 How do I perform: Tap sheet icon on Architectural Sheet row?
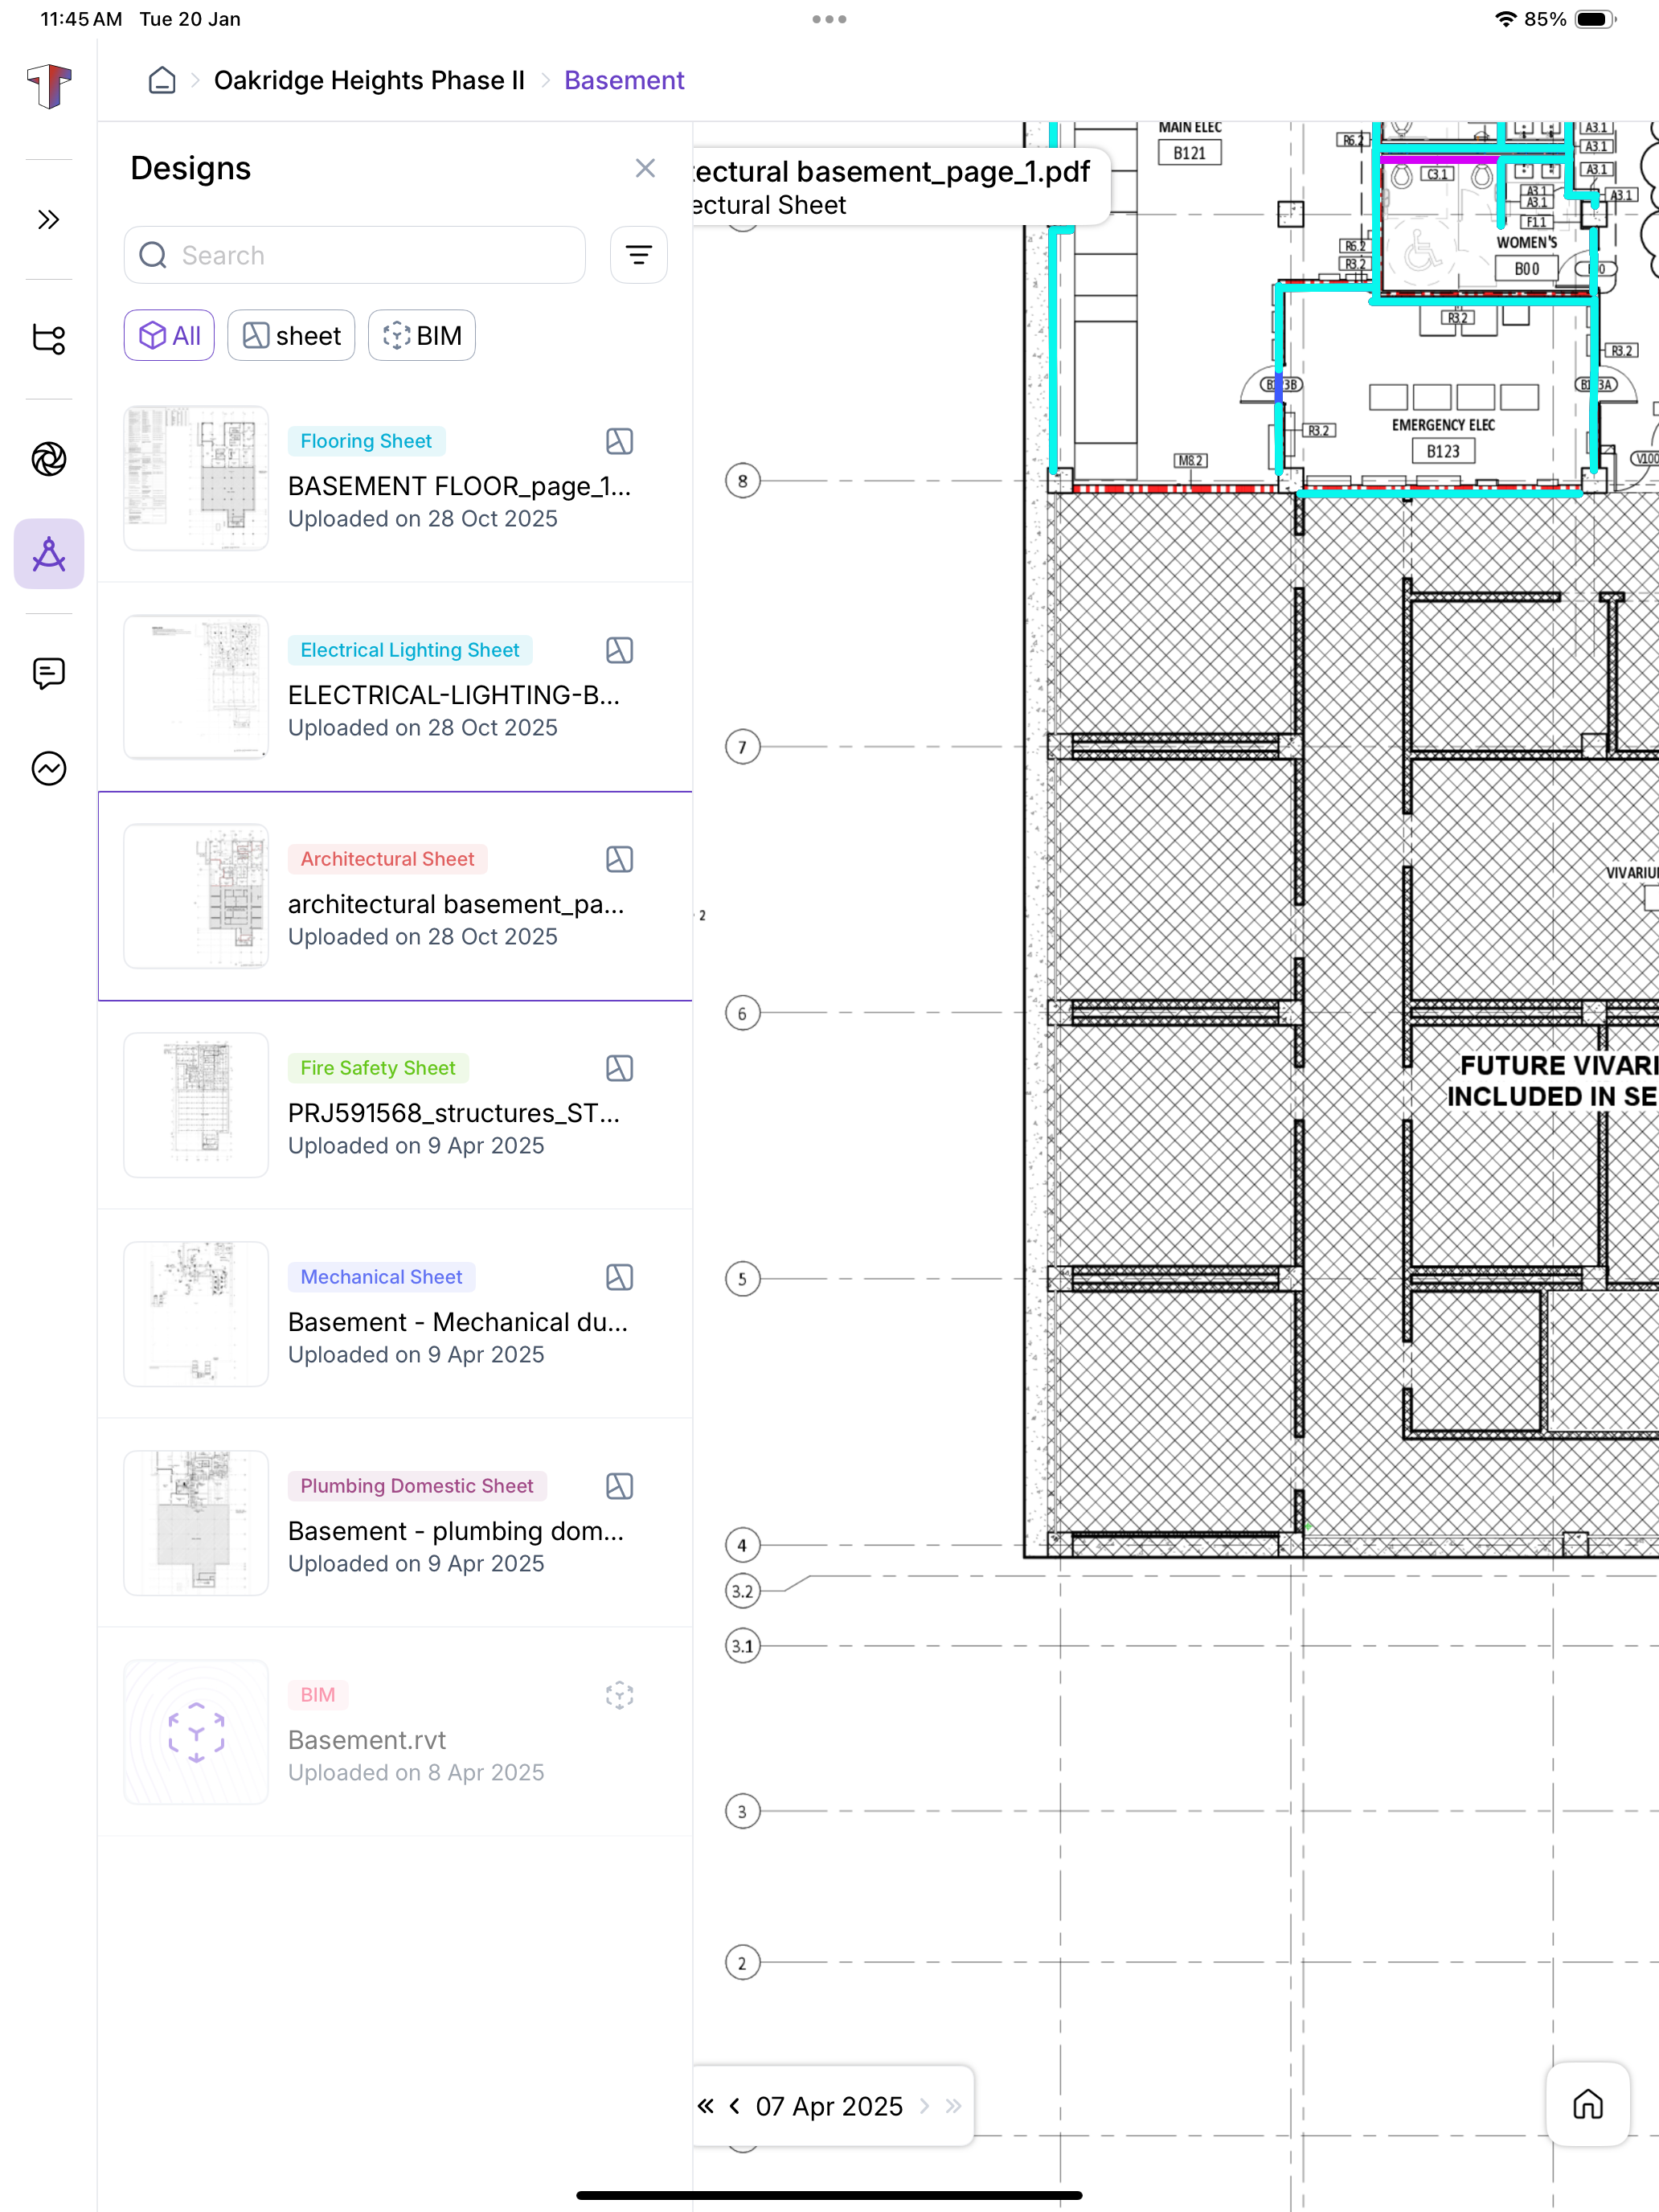point(619,859)
